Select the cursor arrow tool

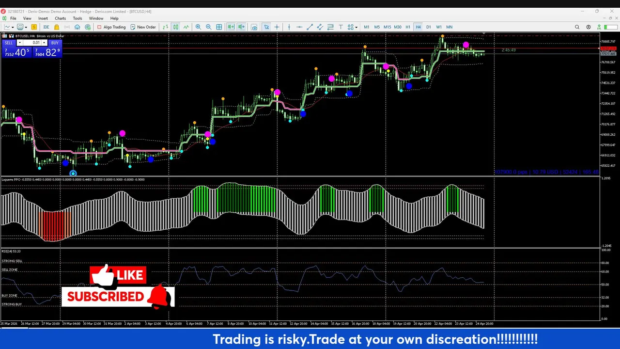coord(266,27)
